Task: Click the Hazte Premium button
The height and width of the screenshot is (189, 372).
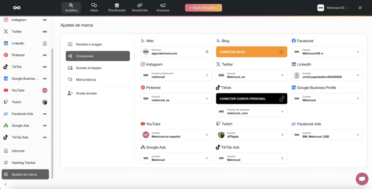Action: 203,8
